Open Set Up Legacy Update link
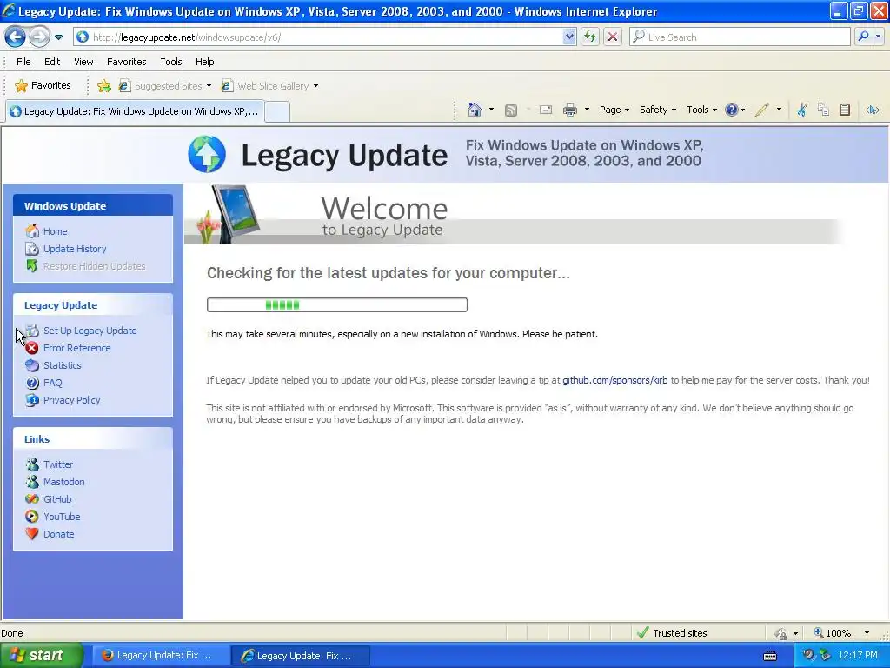Image resolution: width=890 pixels, height=668 pixels. coord(90,331)
